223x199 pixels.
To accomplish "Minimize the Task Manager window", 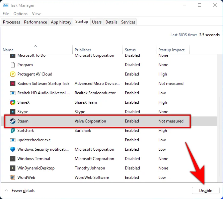I will pyautogui.click(x=184, y=5).
